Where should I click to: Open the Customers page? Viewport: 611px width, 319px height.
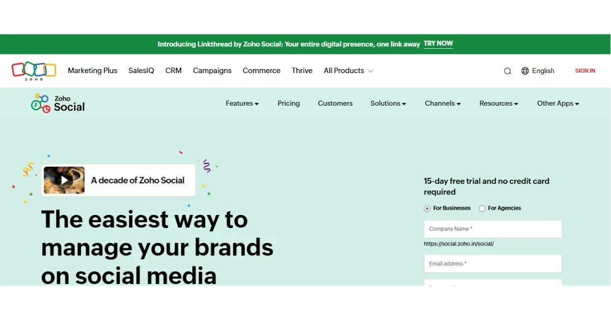(x=335, y=103)
